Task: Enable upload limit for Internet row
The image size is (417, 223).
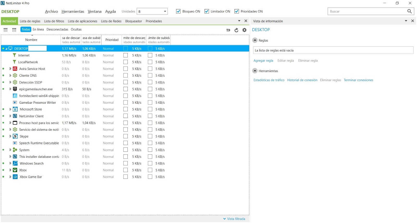Action: [x=150, y=55]
